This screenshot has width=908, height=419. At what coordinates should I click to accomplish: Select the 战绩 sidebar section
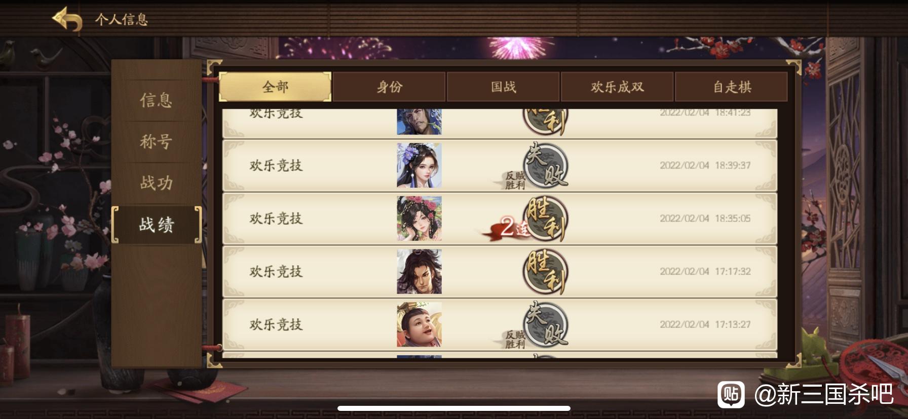pyautogui.click(x=156, y=224)
